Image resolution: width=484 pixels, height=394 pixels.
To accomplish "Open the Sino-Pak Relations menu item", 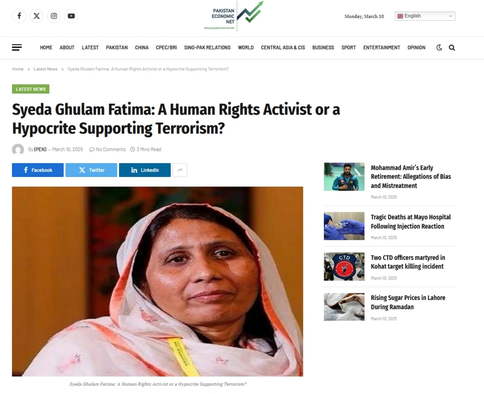I will pyautogui.click(x=207, y=48).
